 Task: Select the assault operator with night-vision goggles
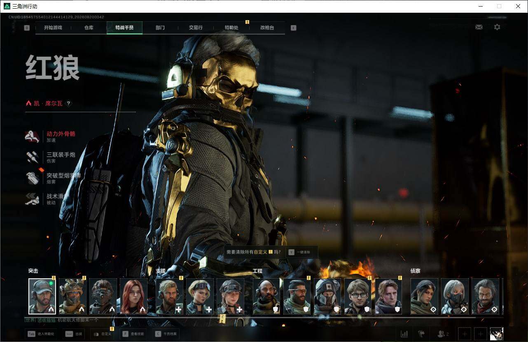pyautogui.click(x=103, y=296)
